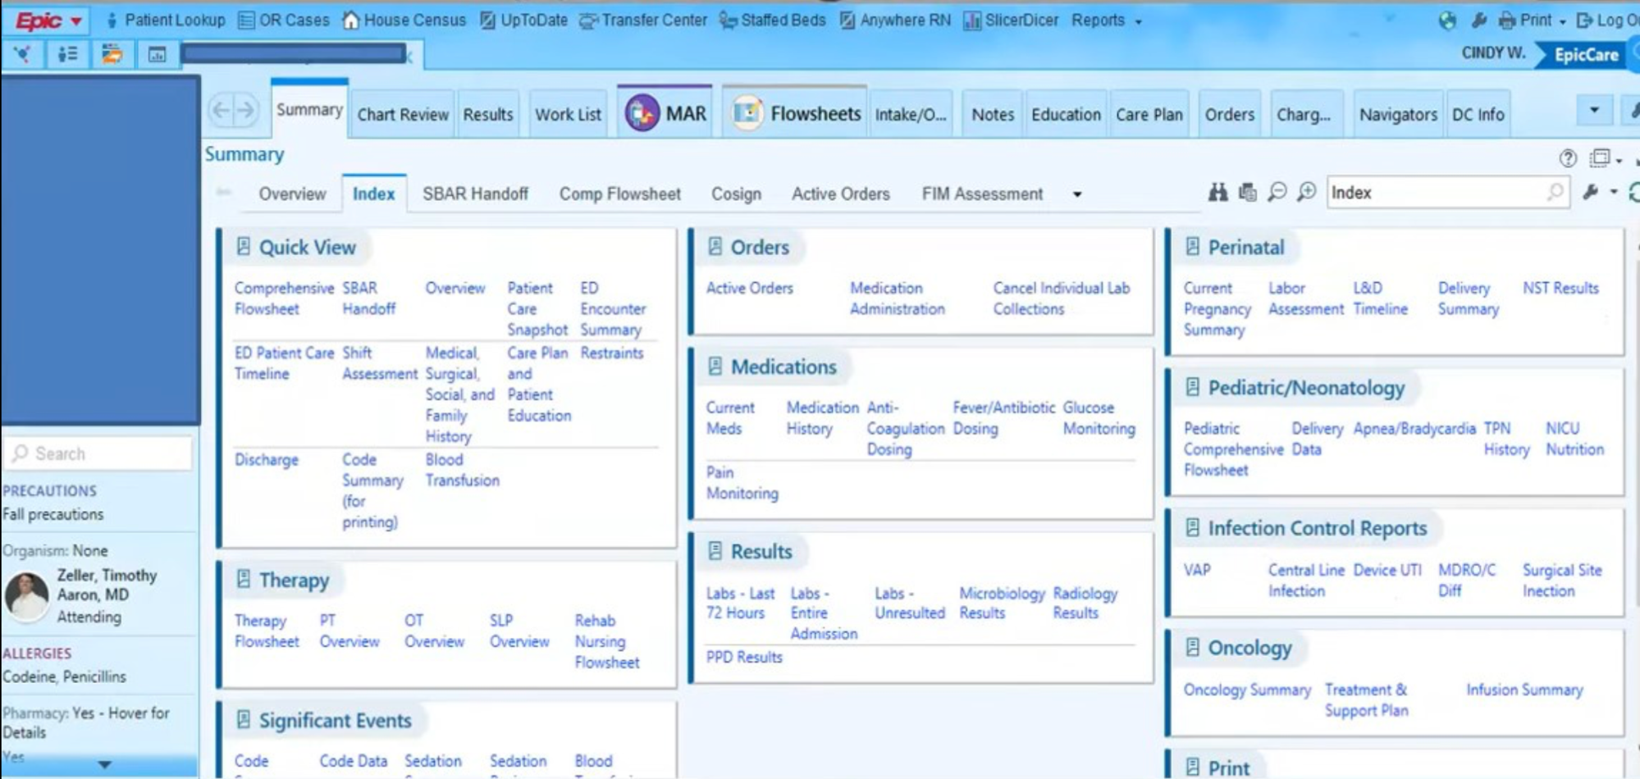Switch to the Flowsheets tab
Image resolution: width=1640 pixels, height=779 pixels.
[795, 112]
